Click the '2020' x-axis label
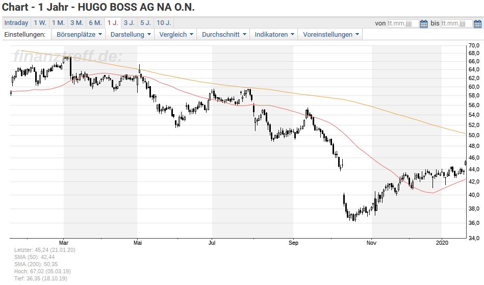The width and height of the screenshot is (484, 285). point(442,243)
